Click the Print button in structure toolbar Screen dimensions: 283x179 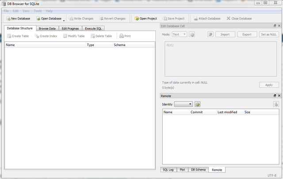pyautogui.click(x=125, y=36)
